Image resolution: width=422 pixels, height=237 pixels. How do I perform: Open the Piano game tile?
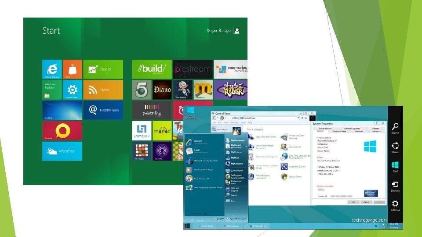(x=162, y=90)
